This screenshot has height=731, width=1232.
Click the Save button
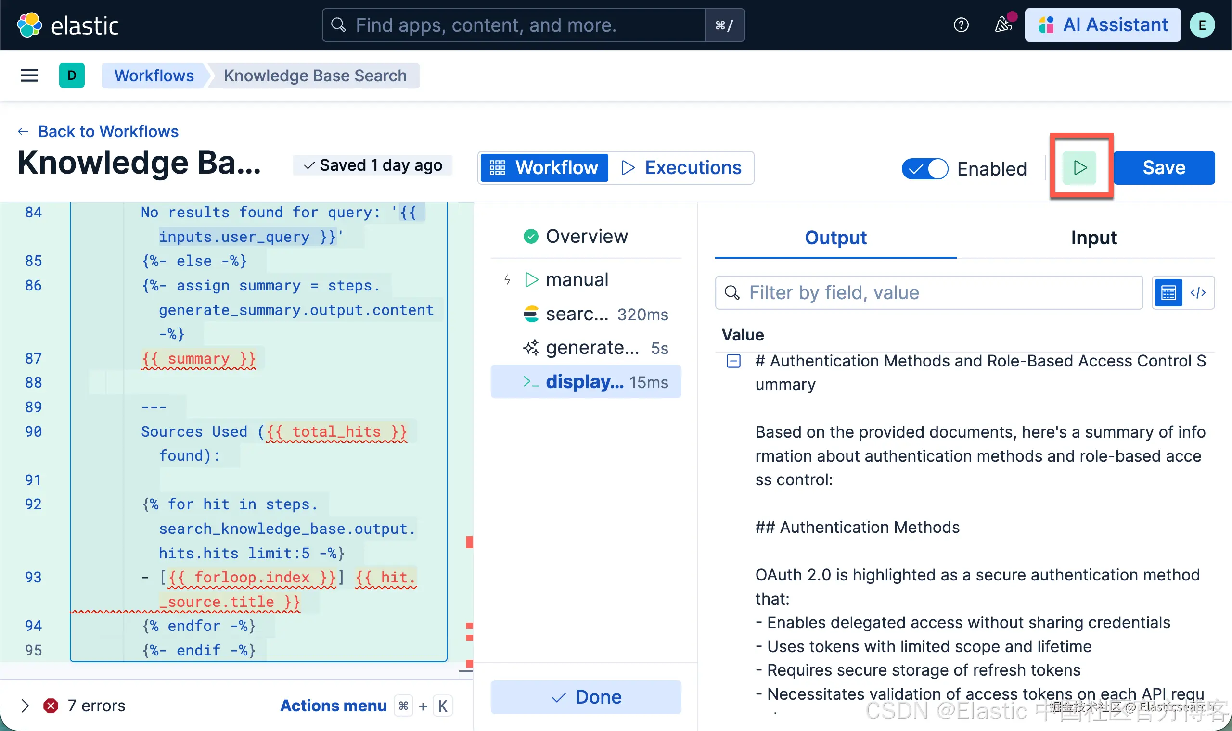point(1164,167)
